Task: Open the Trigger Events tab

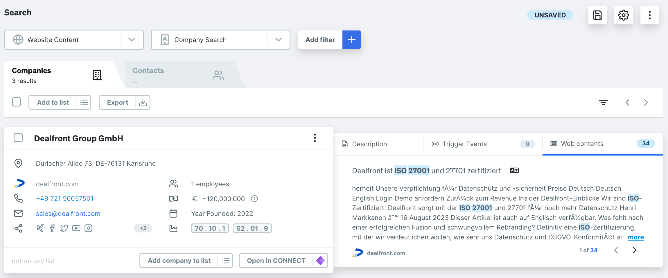Action: 464,144
